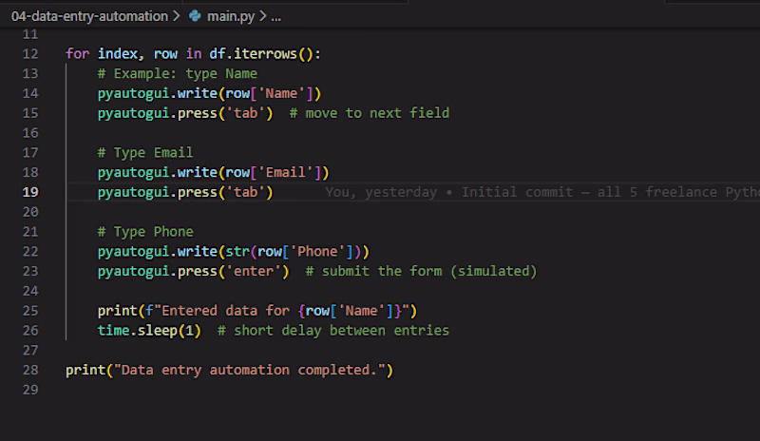
Task: Place cursor in the 'Data entry automation completed.' string
Action: [x=252, y=370]
